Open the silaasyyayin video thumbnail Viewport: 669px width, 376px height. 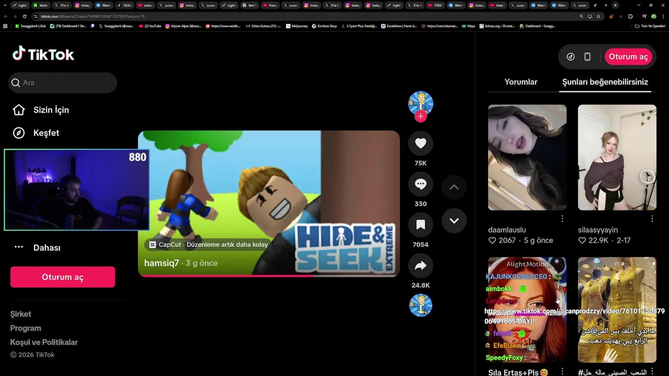[617, 157]
